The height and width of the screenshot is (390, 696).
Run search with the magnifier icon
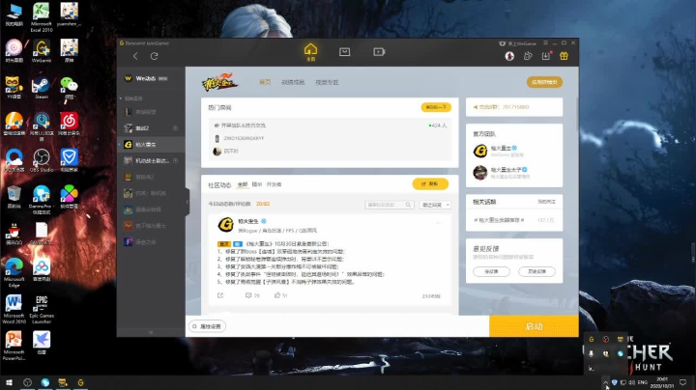pos(408,205)
